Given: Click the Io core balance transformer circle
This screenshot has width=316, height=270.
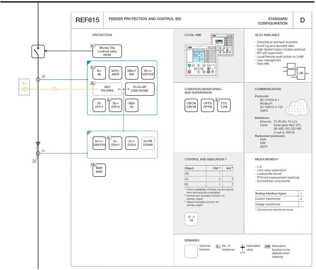Looking at the screenshot, I should coord(38,153).
